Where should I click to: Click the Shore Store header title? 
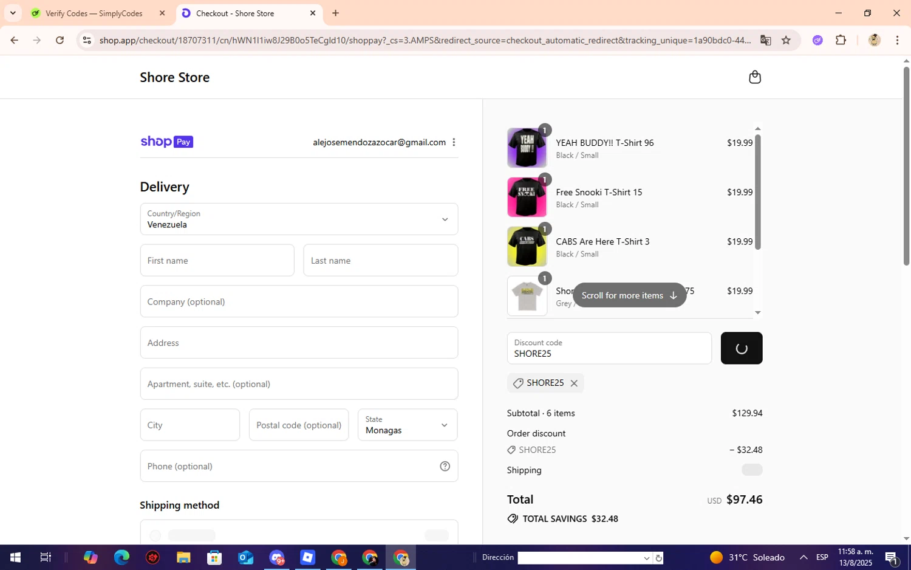coord(175,78)
